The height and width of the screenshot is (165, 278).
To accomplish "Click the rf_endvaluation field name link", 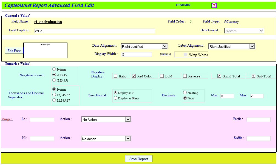I will coord(47,21).
